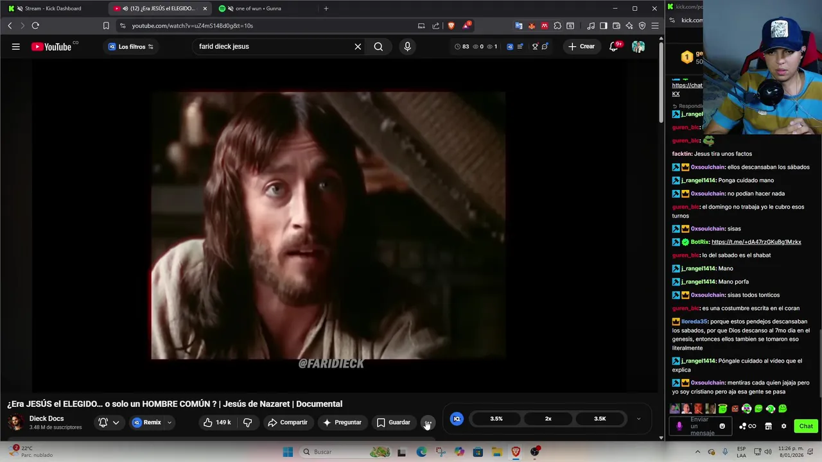Open the YouTube account avatar menu
Screen dimensions: 822x462
[x=638, y=46]
